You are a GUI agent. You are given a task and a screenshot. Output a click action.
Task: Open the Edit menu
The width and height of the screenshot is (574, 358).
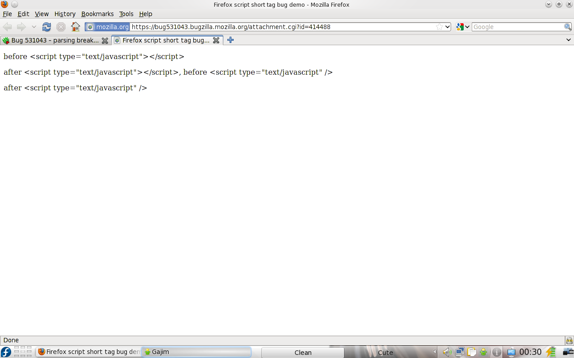pyautogui.click(x=23, y=14)
